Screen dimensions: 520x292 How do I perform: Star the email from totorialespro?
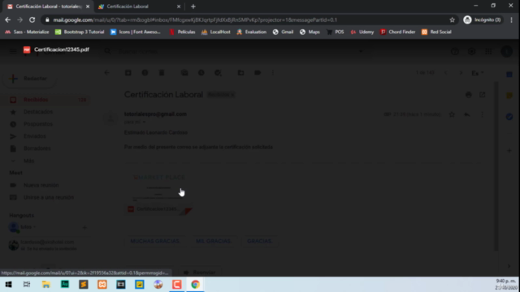(x=452, y=114)
